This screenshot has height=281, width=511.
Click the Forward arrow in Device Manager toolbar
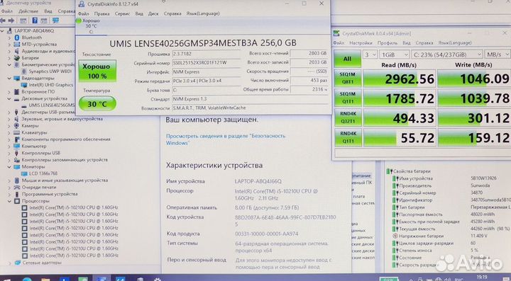[x=11, y=21]
